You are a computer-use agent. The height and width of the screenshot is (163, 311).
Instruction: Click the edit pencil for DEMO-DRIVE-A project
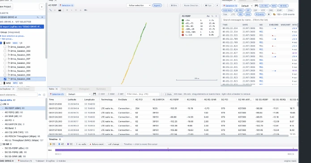38,17
